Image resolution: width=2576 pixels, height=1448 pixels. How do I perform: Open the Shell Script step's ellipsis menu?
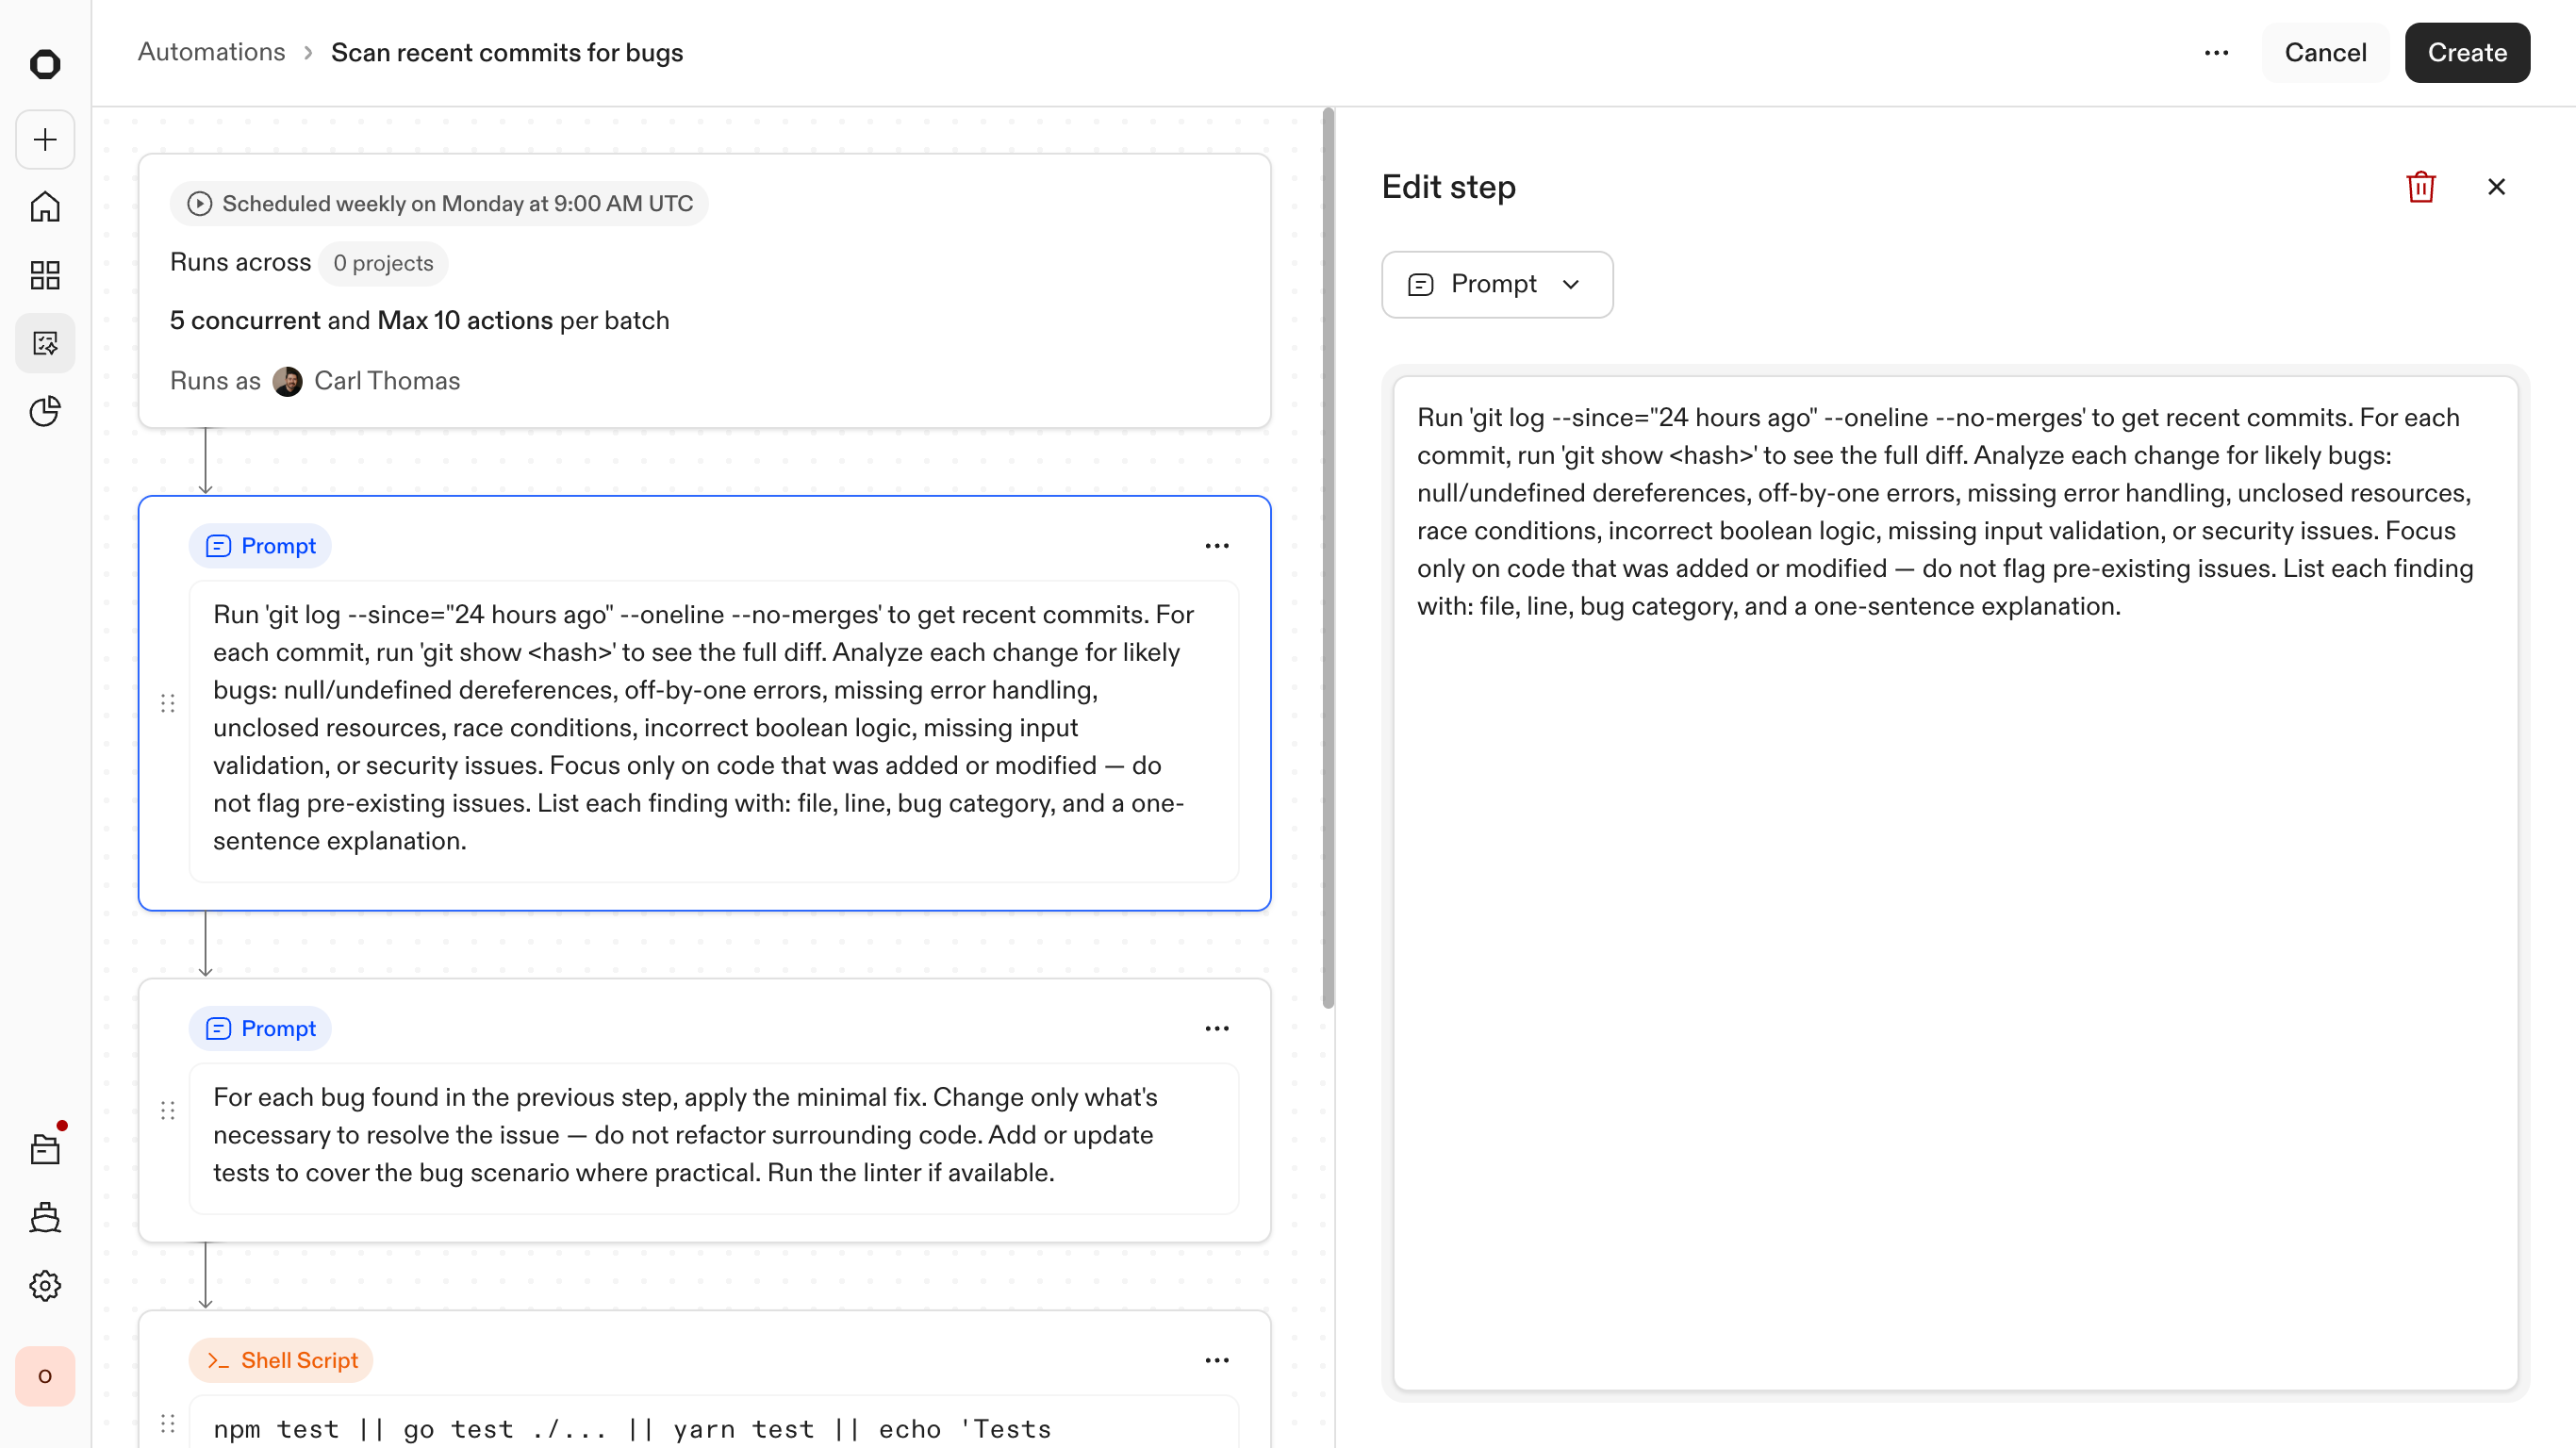coord(1216,1360)
